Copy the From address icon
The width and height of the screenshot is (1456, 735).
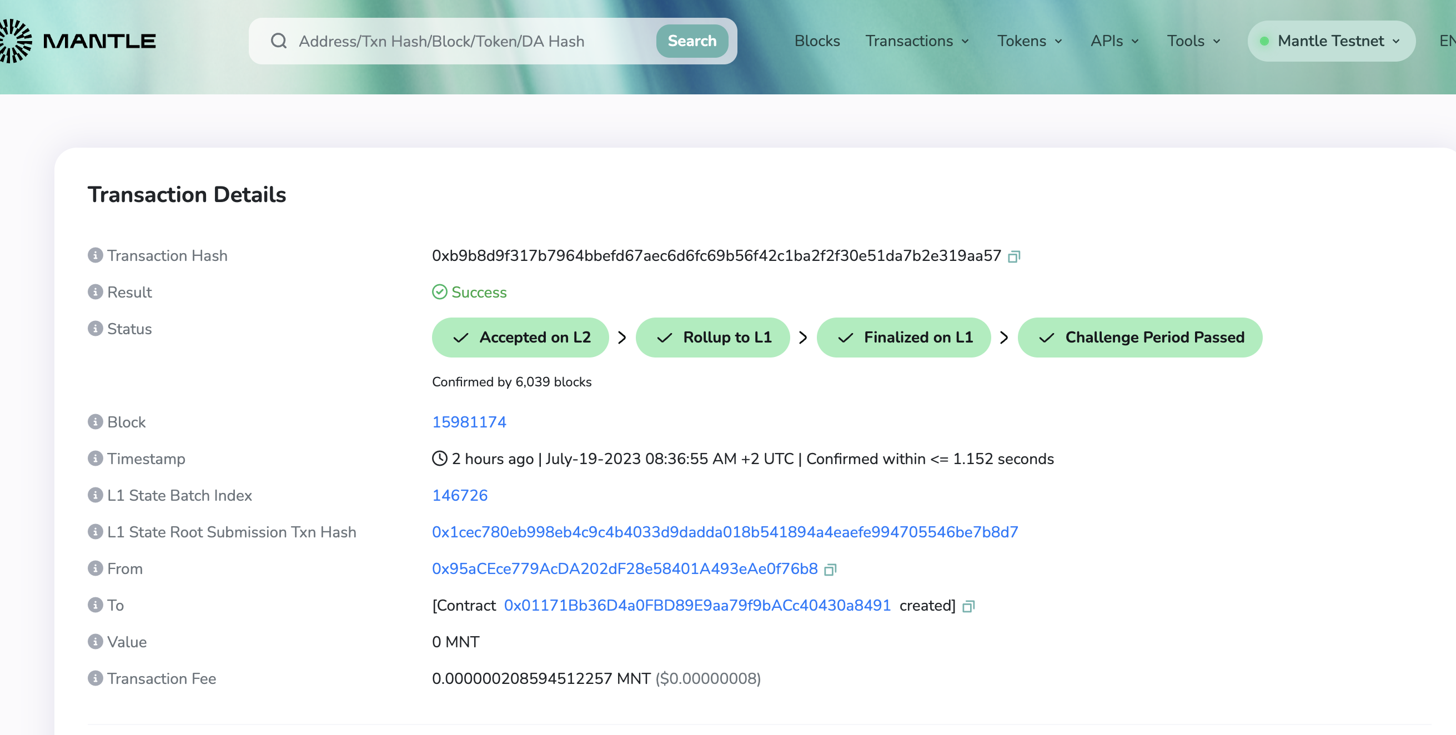tap(830, 570)
